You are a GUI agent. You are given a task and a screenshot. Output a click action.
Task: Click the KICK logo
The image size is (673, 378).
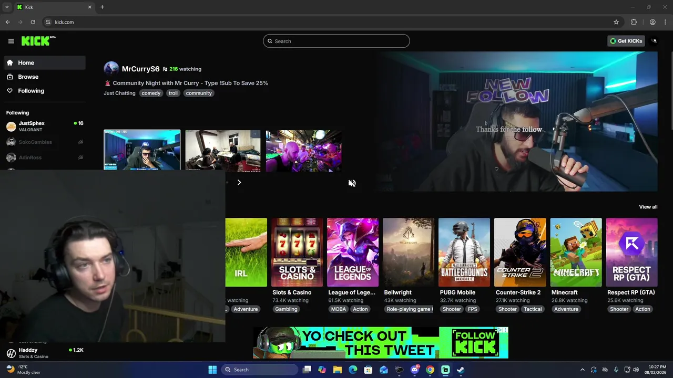38,41
